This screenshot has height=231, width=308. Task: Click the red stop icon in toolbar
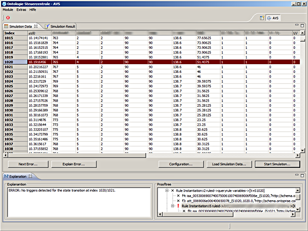click(8, 17)
